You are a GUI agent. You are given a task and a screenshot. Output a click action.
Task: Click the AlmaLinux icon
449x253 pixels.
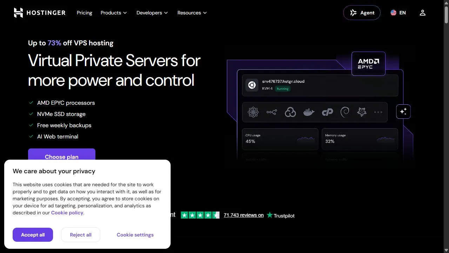(x=362, y=112)
